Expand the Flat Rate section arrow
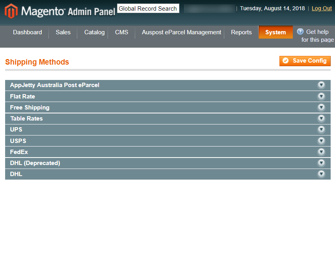The width and height of the screenshot is (335, 256). (321, 96)
